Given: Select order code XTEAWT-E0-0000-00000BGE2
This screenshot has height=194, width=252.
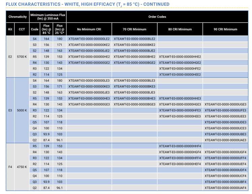Looking at the screenshot, I should pyautogui.click(x=134, y=62).
